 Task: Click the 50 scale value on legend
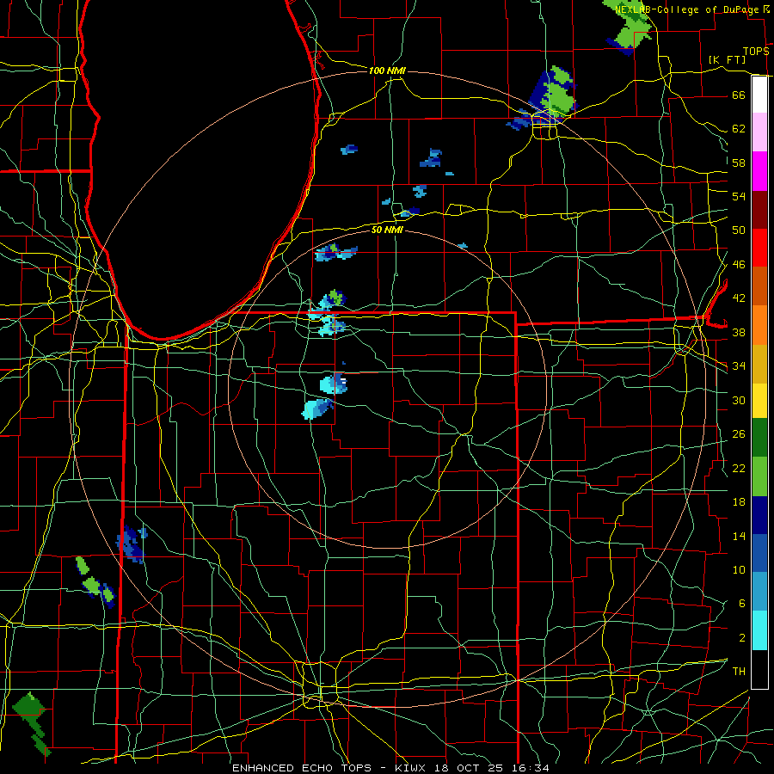pyautogui.click(x=739, y=230)
